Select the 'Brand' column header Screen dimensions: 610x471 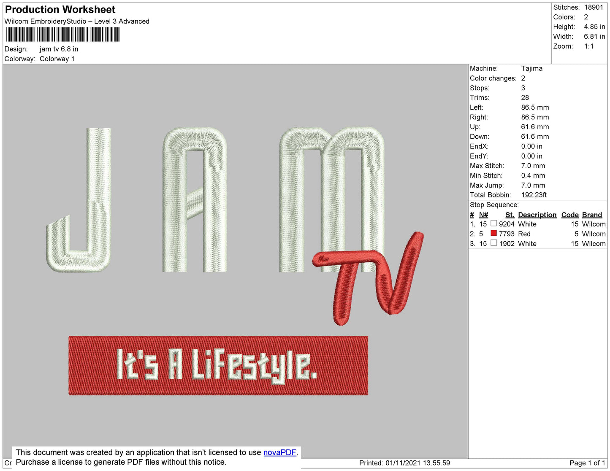click(x=592, y=215)
